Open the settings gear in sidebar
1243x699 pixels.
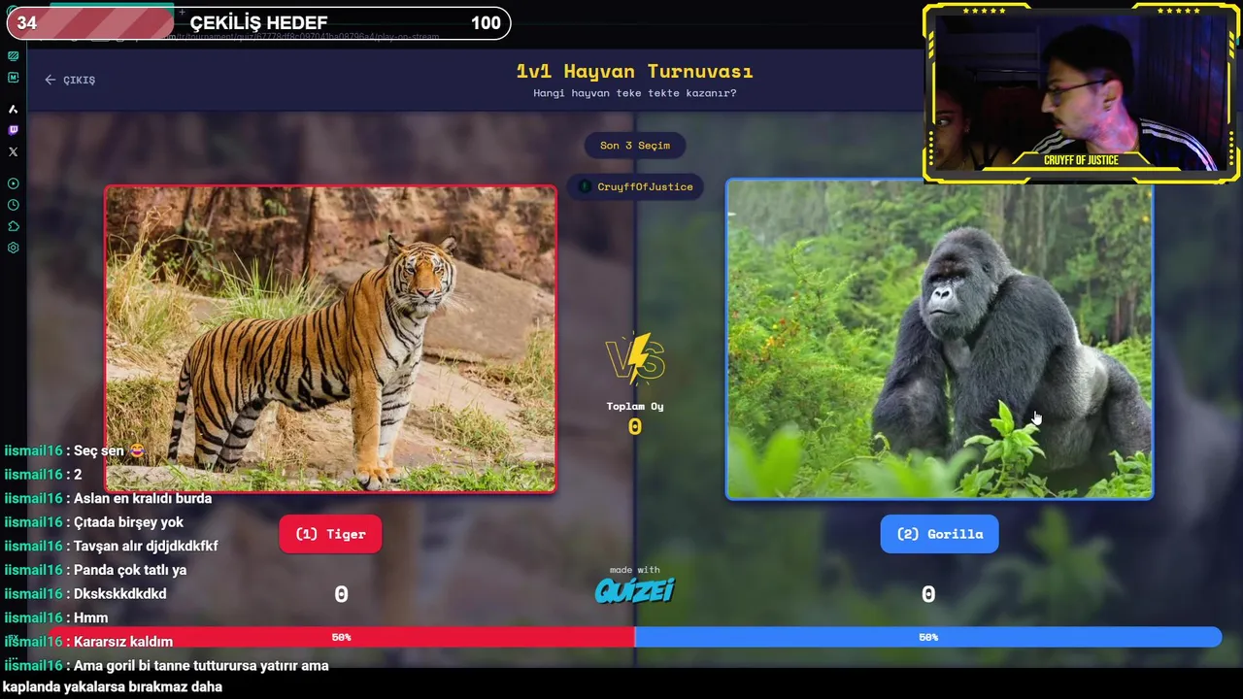point(13,248)
